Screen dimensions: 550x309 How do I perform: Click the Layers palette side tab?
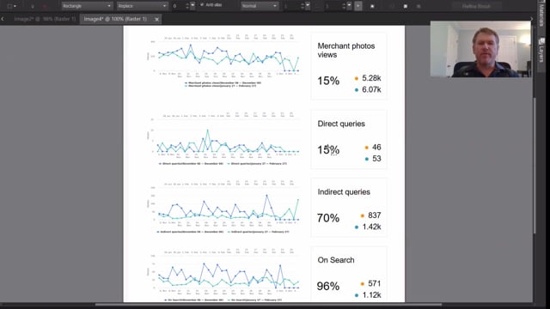tap(541, 50)
